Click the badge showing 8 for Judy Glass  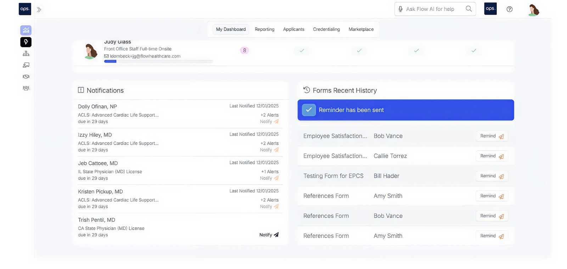tap(245, 50)
